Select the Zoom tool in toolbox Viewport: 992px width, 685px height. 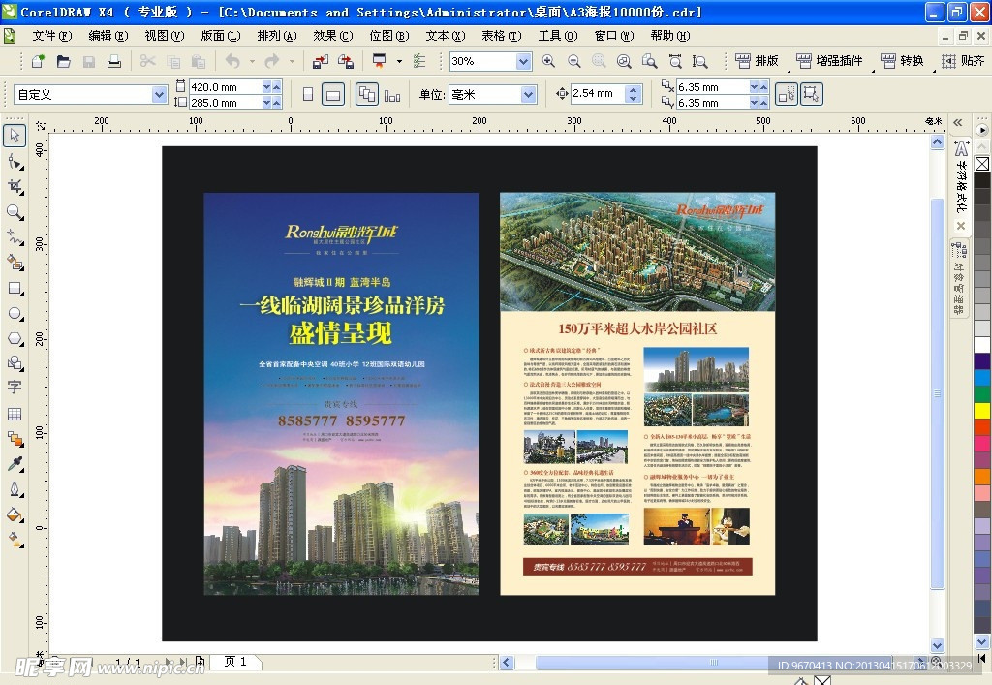pyautogui.click(x=15, y=212)
